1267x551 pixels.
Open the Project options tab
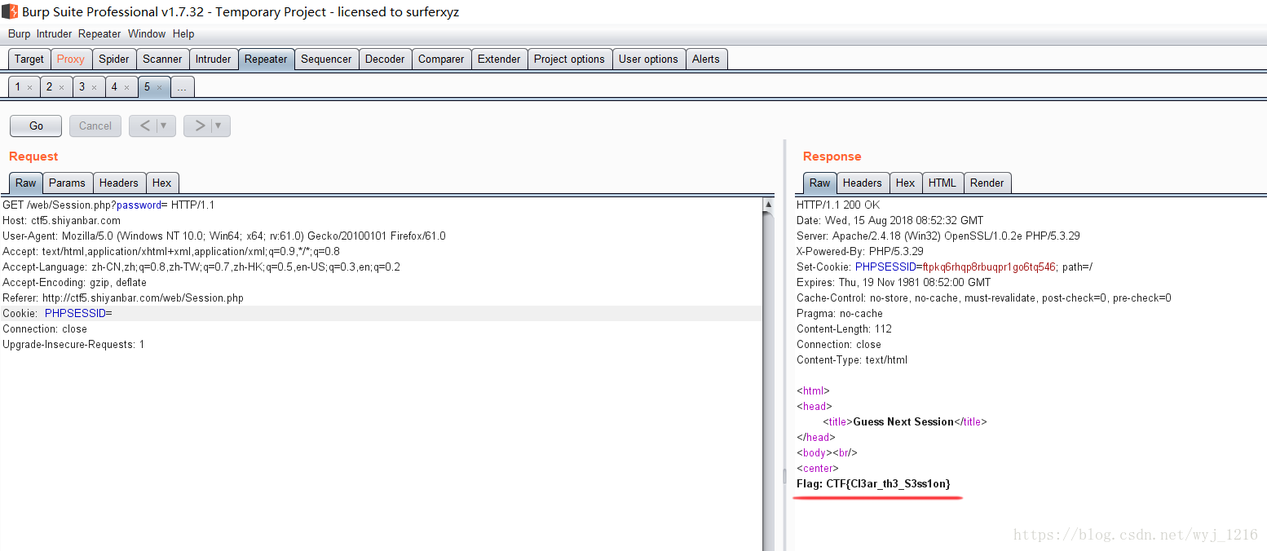point(569,59)
